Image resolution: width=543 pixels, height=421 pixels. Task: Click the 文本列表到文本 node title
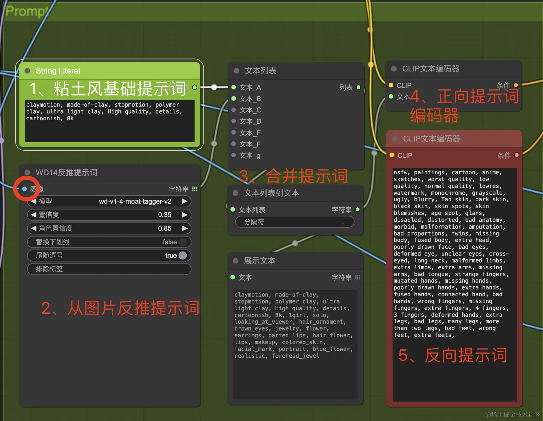tap(271, 193)
